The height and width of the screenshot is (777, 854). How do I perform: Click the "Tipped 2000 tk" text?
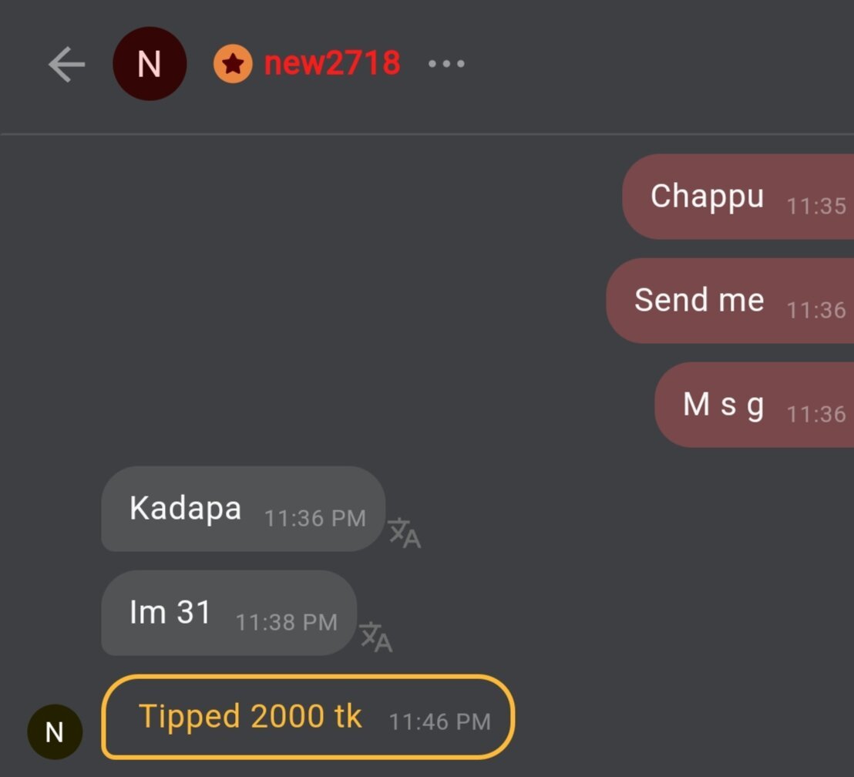pos(250,717)
